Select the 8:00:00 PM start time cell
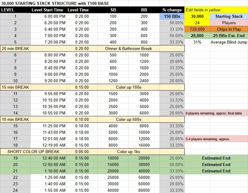Image resolution: width=248 pixels, height=193 pixels. pyautogui.click(x=49, y=55)
